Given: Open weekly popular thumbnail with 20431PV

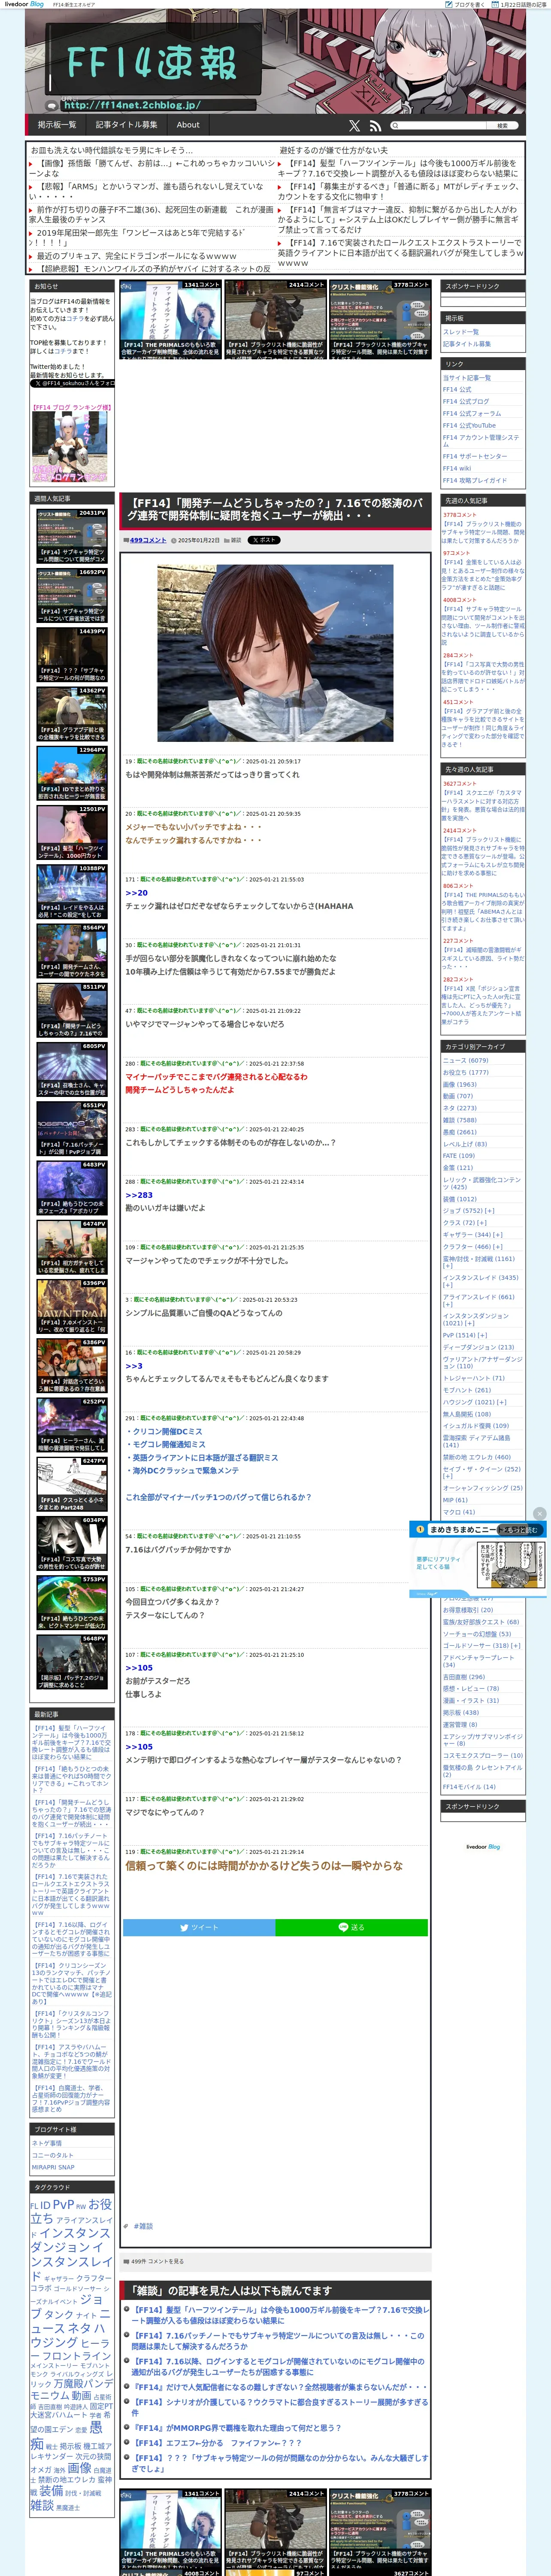Looking at the screenshot, I should point(72,536).
